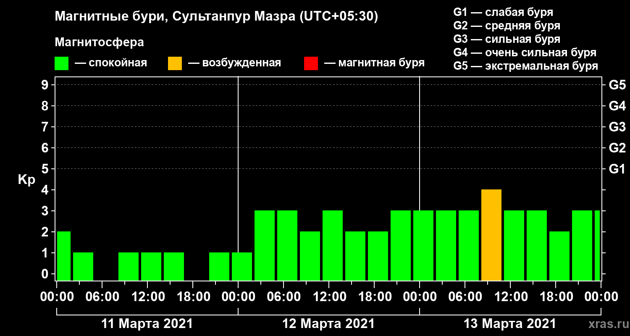Click the '11 Марта 2021' date label

(147, 324)
